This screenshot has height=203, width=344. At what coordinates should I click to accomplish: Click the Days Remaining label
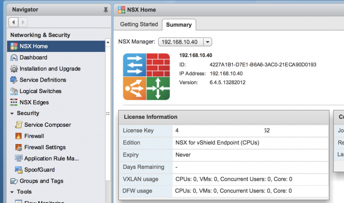coord(144,167)
